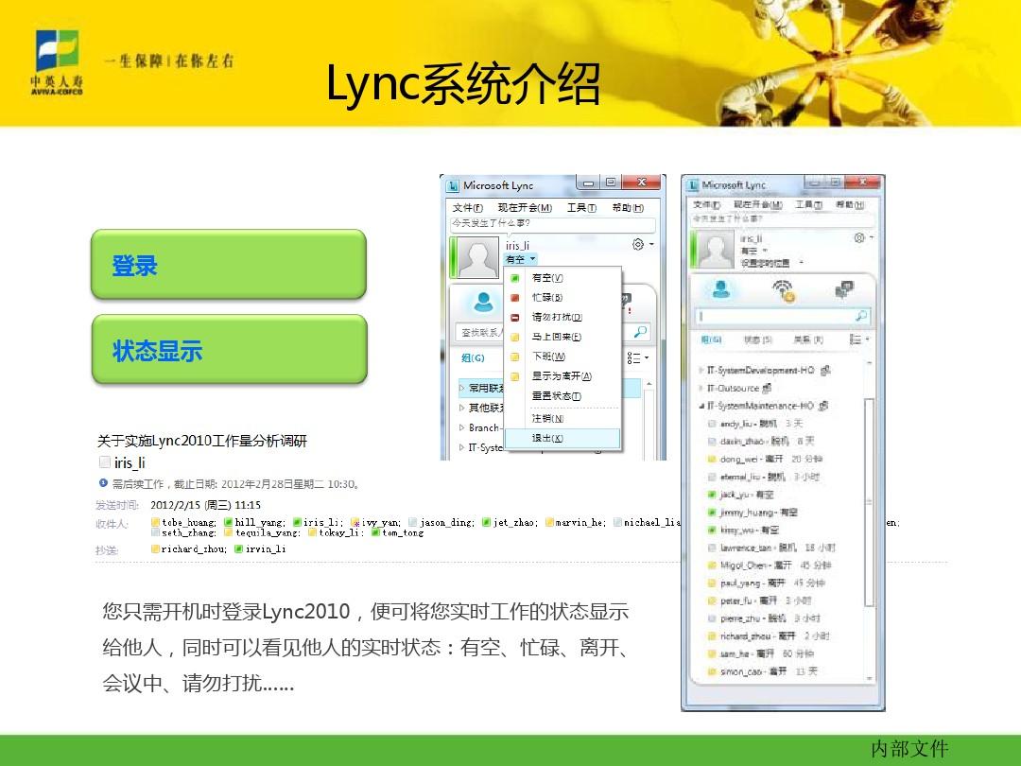Open the activity feeds icon in right Lync window
The width and height of the screenshot is (1021, 766).
point(784,290)
